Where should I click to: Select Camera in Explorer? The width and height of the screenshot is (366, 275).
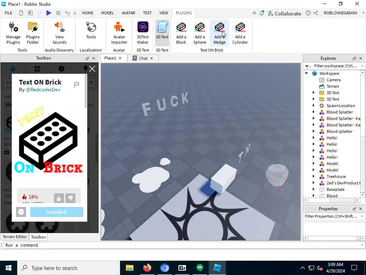pyautogui.click(x=333, y=80)
